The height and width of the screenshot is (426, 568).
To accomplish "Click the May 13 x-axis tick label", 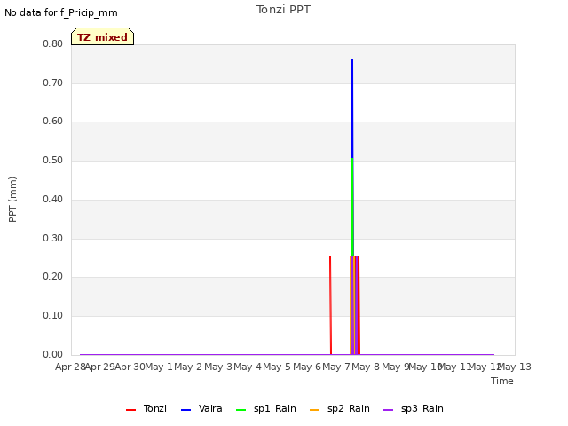I will point(515,367).
